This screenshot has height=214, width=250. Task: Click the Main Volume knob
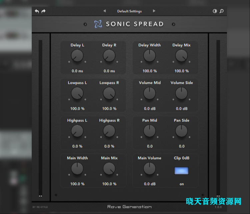pyautogui.click(x=150, y=169)
